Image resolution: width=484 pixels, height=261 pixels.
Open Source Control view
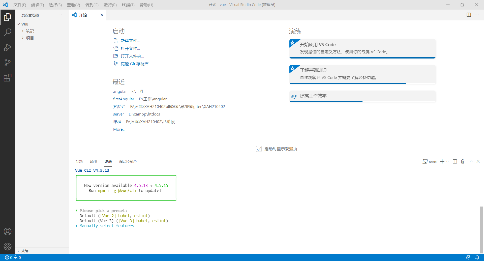click(8, 63)
